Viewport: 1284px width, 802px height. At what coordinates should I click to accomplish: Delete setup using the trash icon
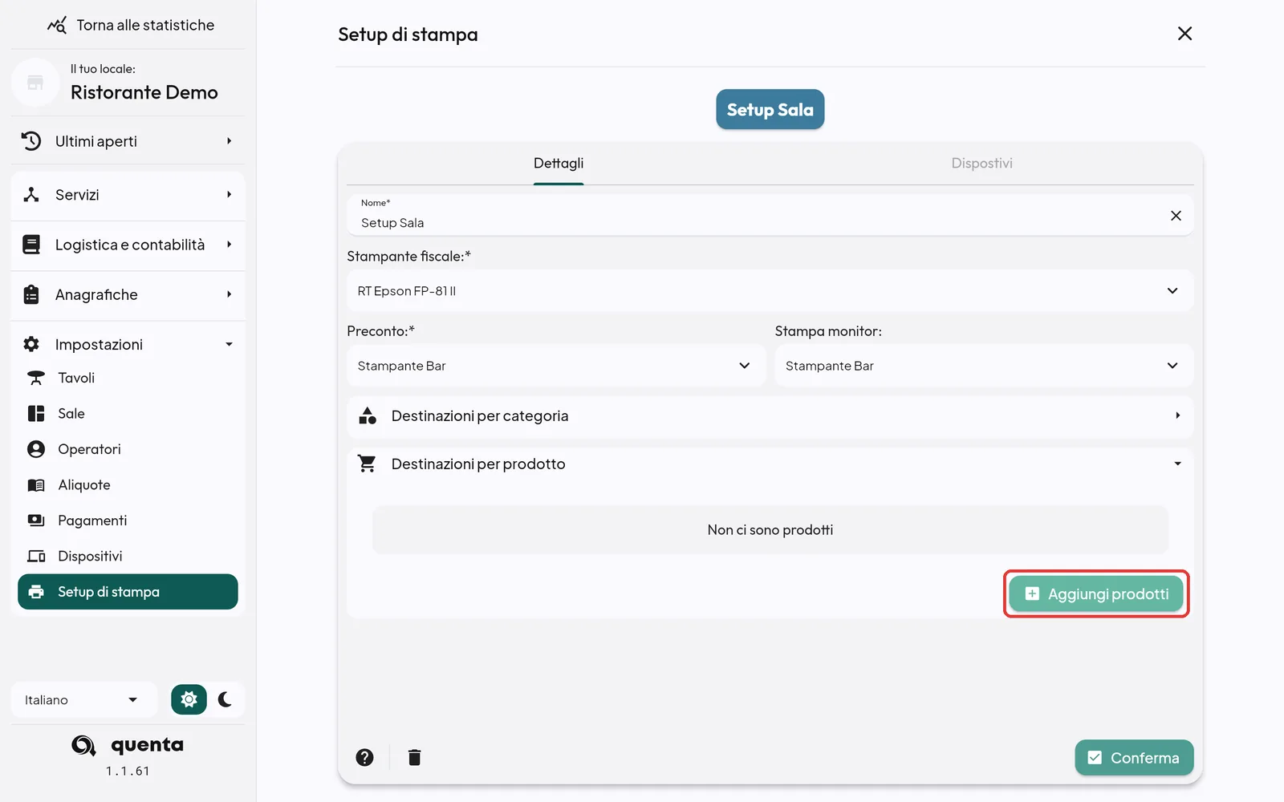point(414,757)
